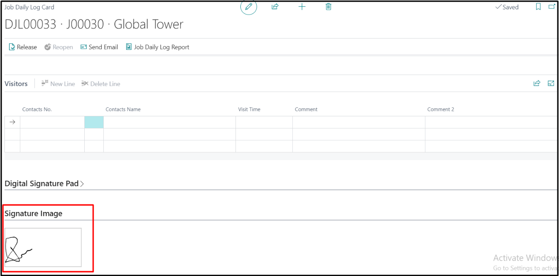
Task: Open the Contacts No. column header
Action: point(37,109)
